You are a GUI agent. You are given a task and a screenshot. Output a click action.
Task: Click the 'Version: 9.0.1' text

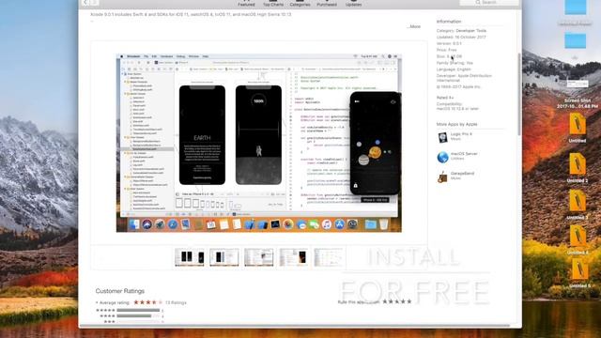point(449,44)
